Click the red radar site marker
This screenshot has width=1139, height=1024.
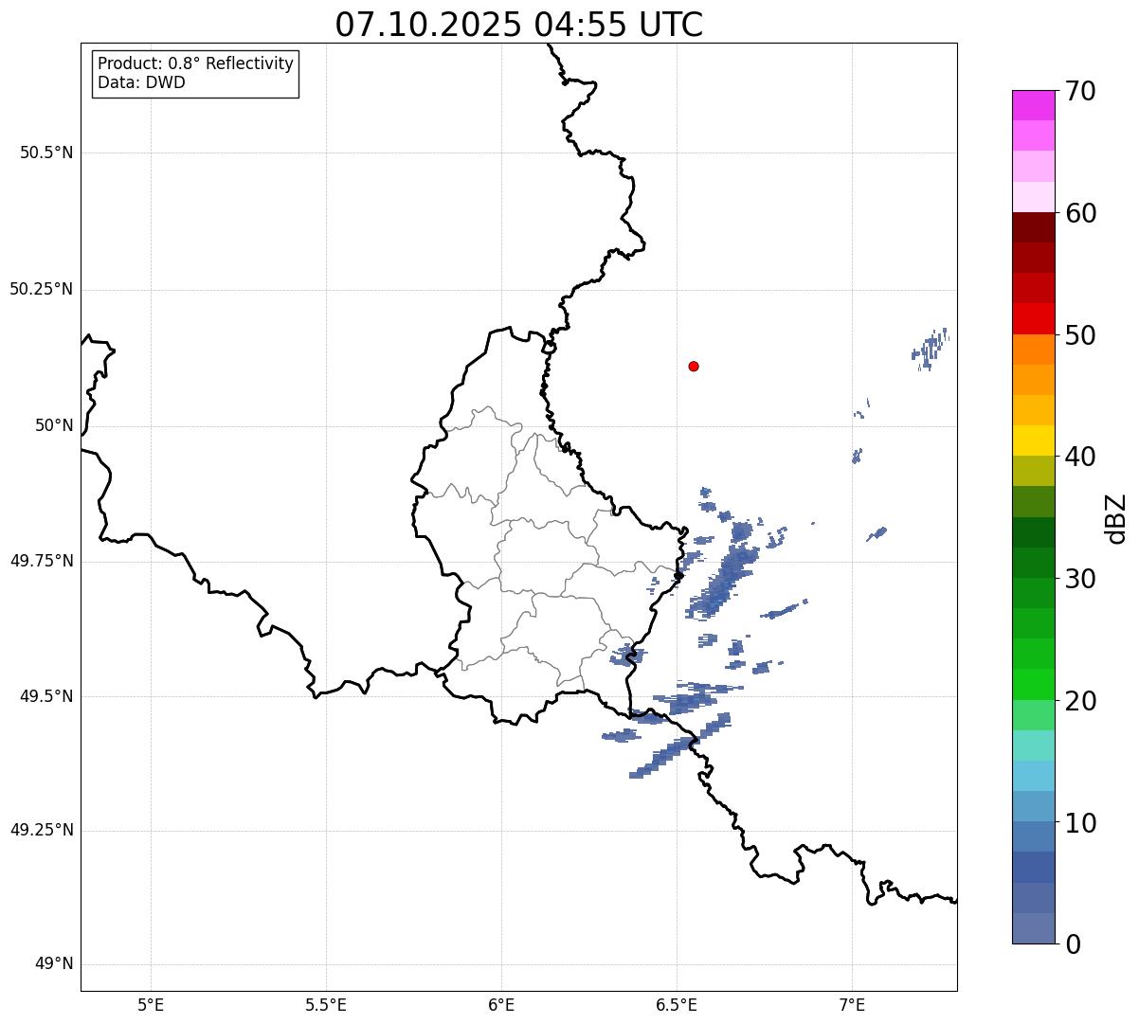(x=694, y=366)
